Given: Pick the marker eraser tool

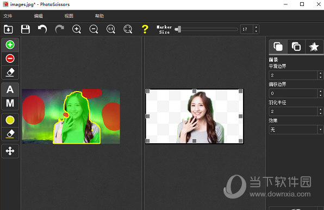Looking at the screenshot, I should [10, 72].
